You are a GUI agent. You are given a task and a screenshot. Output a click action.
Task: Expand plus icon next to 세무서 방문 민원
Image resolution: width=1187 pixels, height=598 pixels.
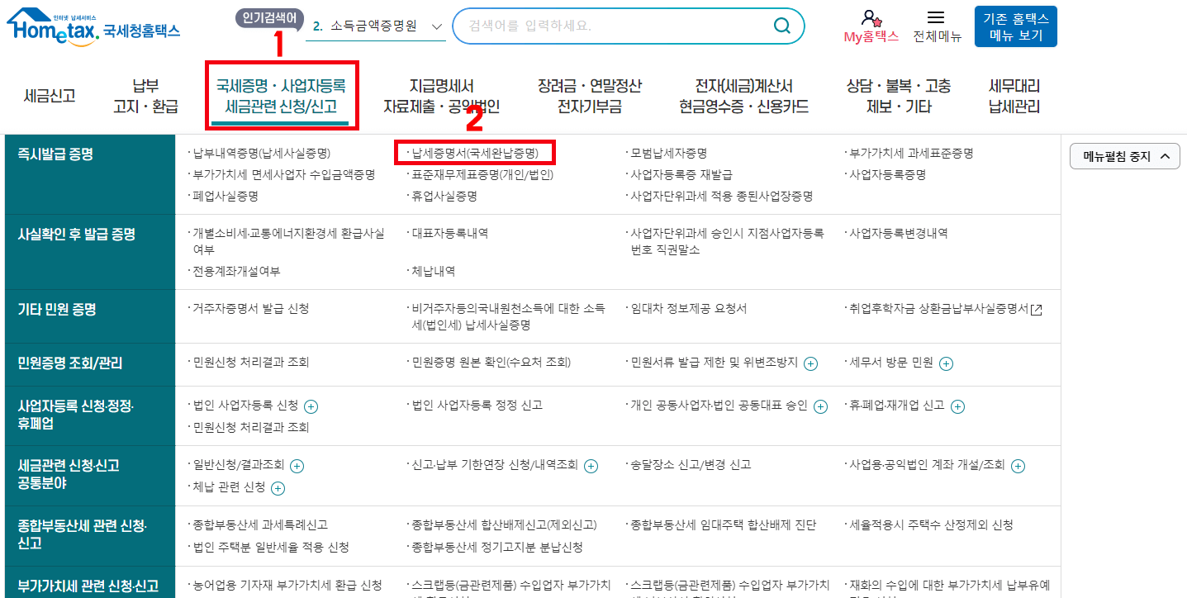[947, 363]
